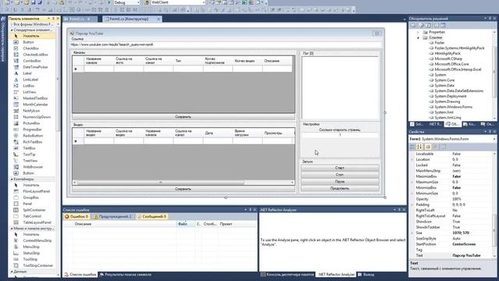Collapse the Стандартные элементы toolbox group
This screenshot has width=499, height=281.
pyautogui.click(x=12, y=30)
